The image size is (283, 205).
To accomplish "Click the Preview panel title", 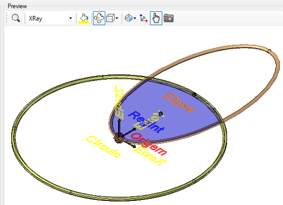I will point(17,6).
